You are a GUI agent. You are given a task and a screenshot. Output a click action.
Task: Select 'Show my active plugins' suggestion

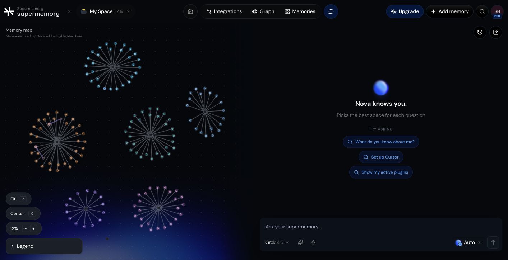point(381,172)
